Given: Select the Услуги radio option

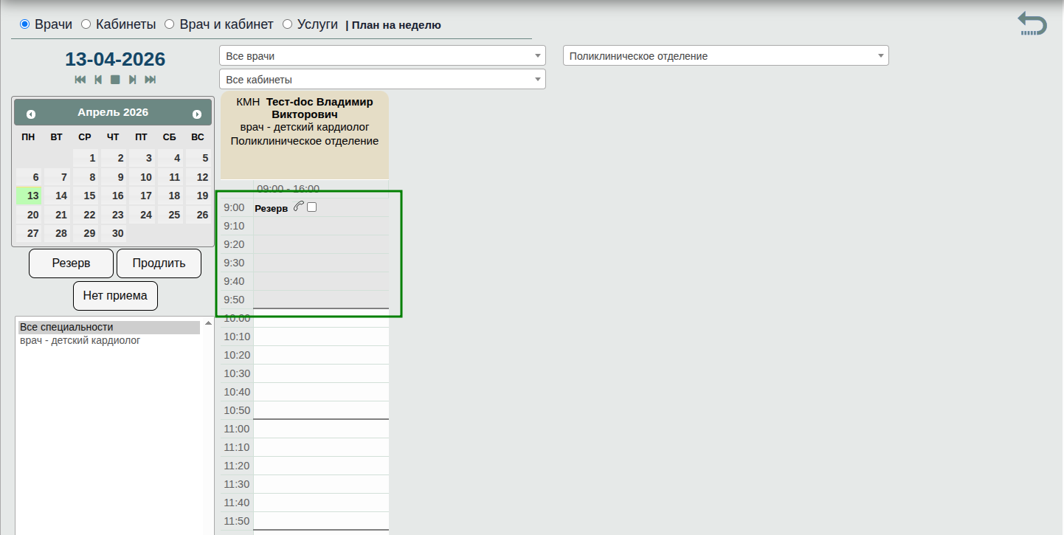Looking at the screenshot, I should [x=287, y=24].
